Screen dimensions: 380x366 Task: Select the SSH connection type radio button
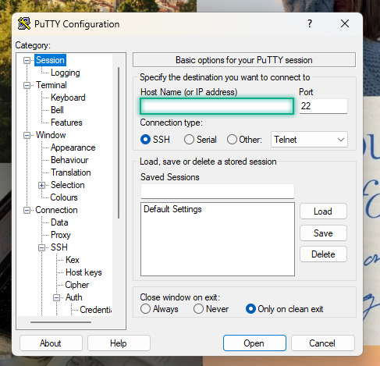tap(145, 140)
